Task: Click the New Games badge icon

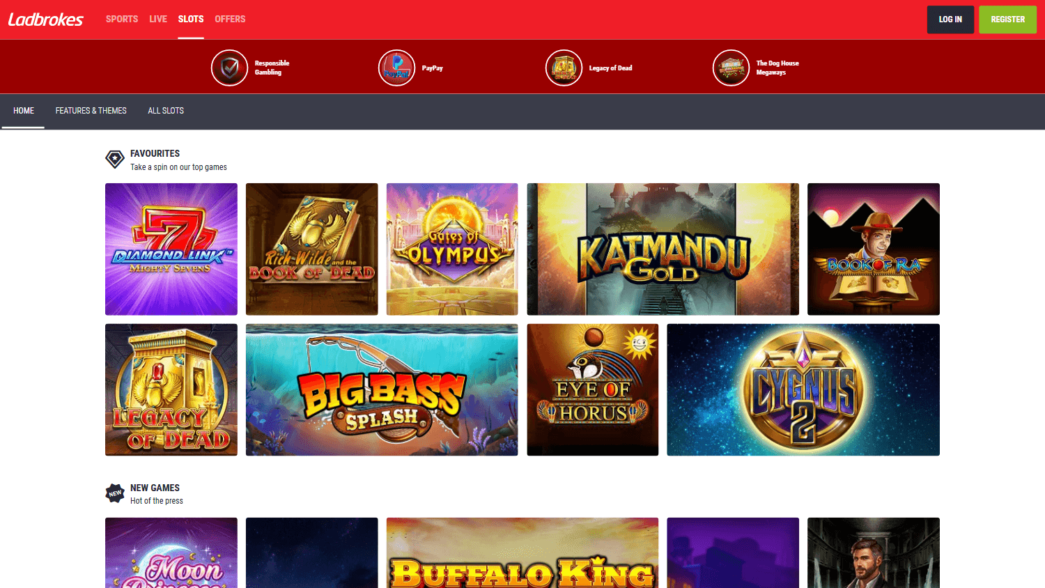Action: pos(115,493)
